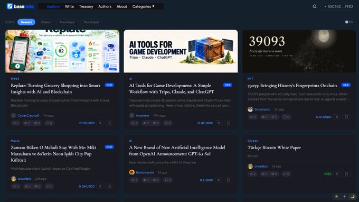Open comments on Zamanı Büken O Melodi article
This screenshot has width=359, height=202.
(x=49, y=186)
